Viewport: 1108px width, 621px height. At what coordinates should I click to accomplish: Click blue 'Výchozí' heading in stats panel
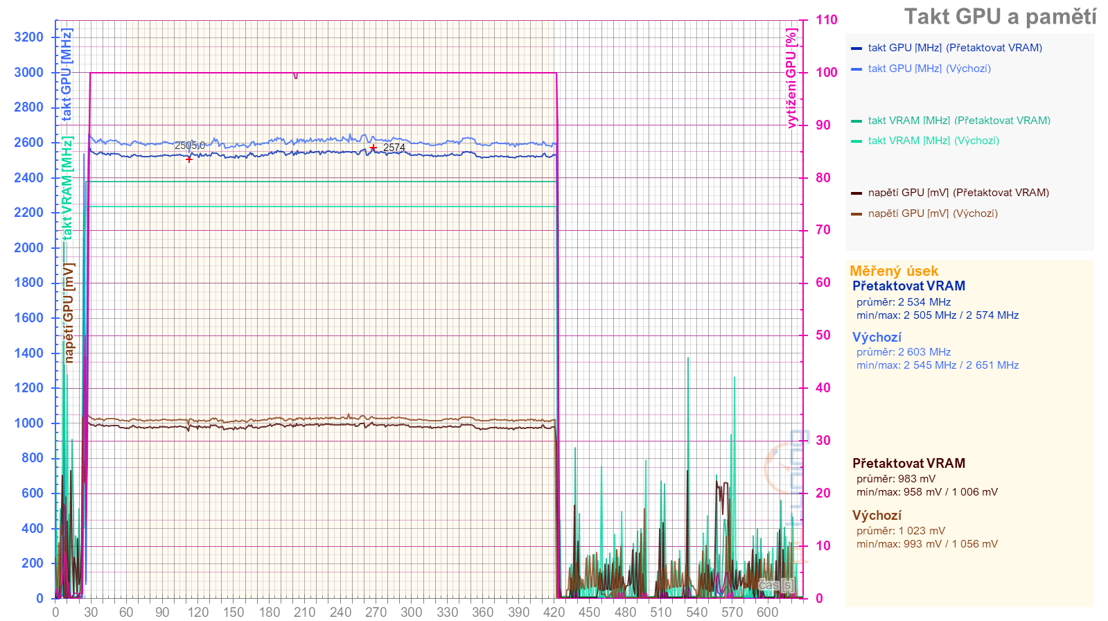pyautogui.click(x=877, y=338)
